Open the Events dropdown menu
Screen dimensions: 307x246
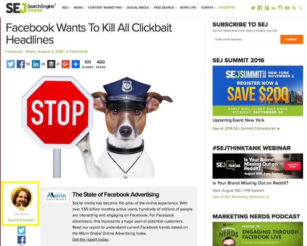208,8
